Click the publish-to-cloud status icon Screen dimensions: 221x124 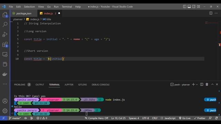26,118
